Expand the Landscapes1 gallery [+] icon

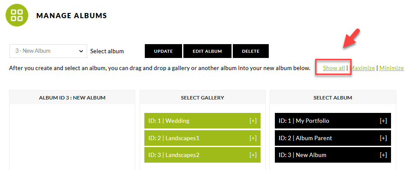(253, 138)
